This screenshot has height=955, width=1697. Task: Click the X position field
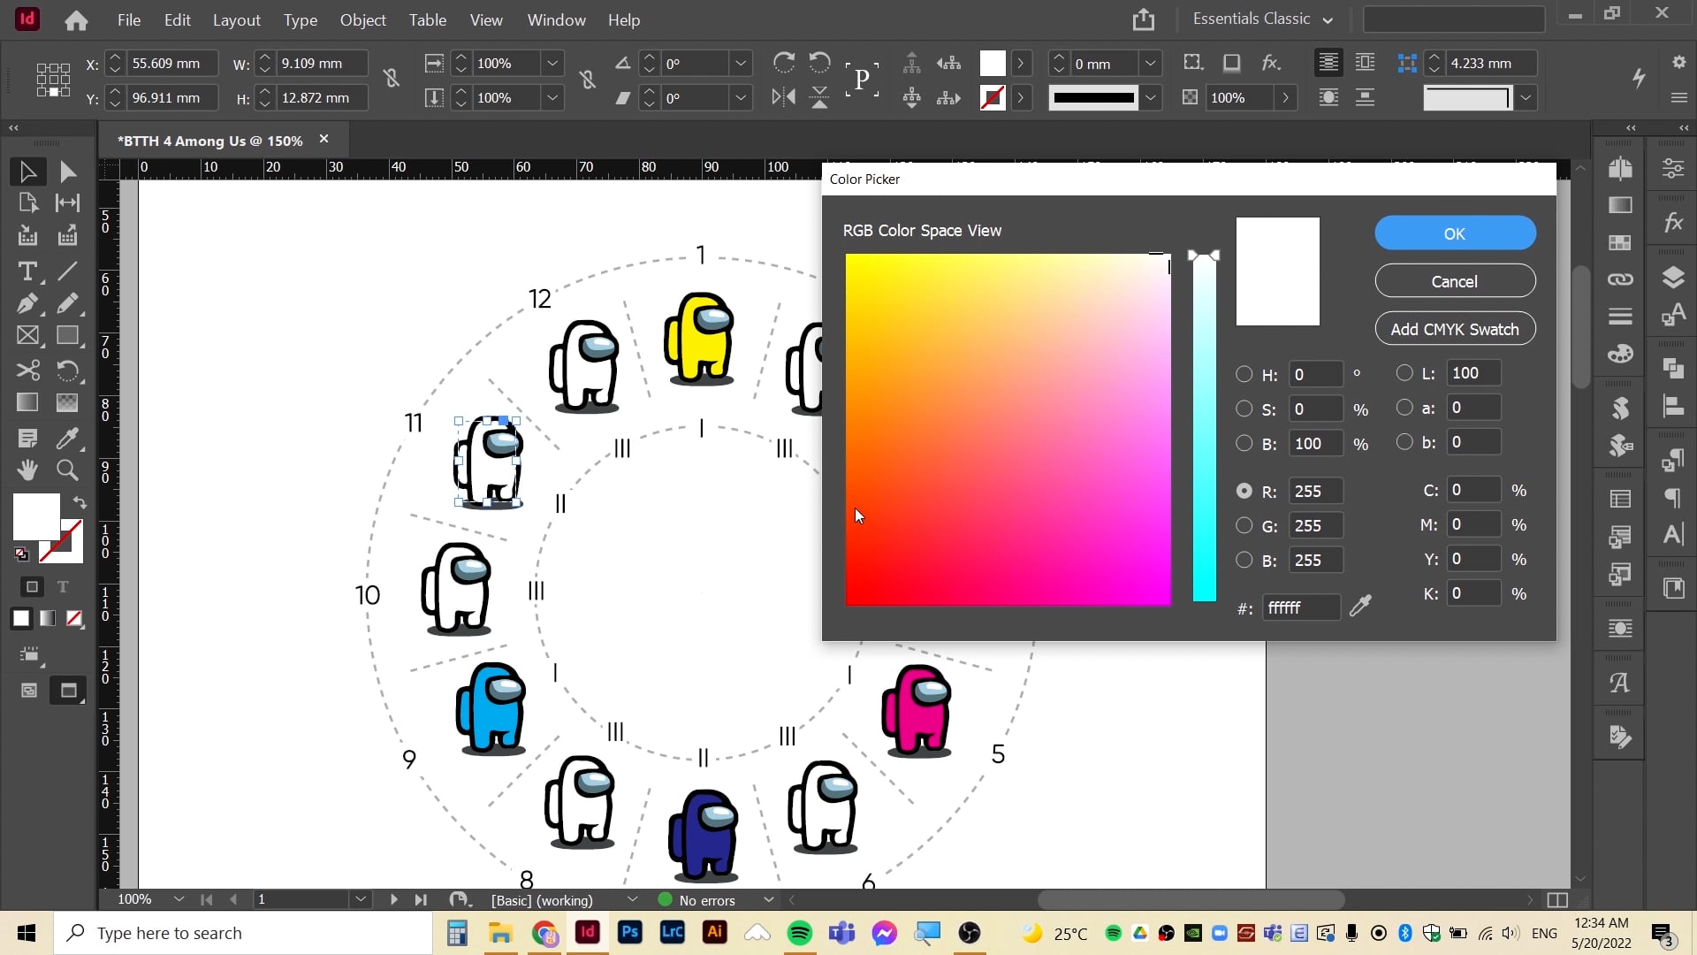coord(172,64)
